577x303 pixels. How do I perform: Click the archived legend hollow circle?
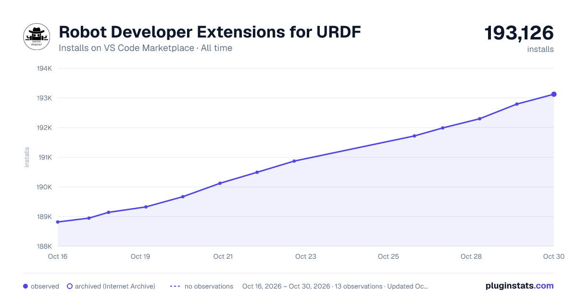(70, 286)
